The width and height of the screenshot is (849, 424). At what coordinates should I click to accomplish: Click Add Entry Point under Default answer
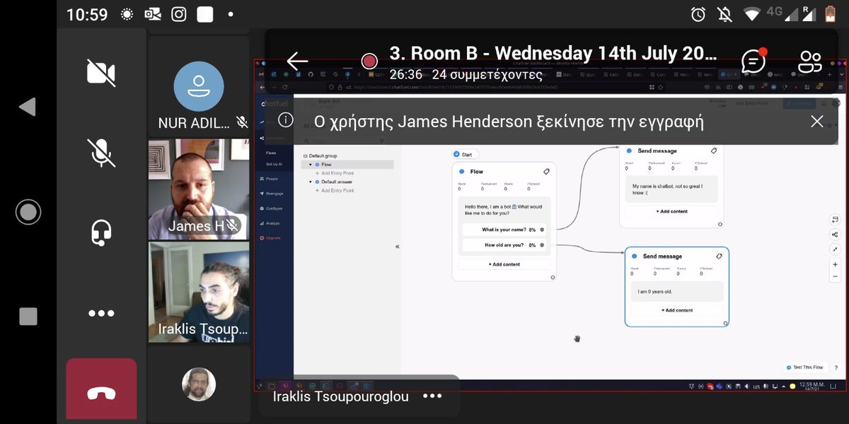click(335, 190)
